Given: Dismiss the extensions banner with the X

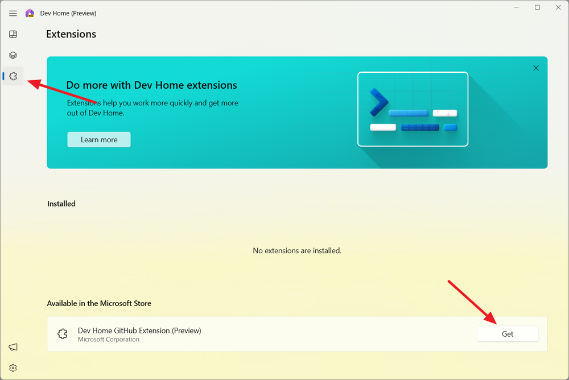Looking at the screenshot, I should (x=535, y=68).
